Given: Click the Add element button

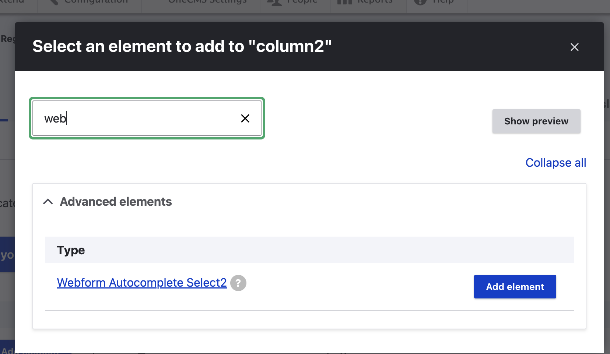Looking at the screenshot, I should (515, 287).
